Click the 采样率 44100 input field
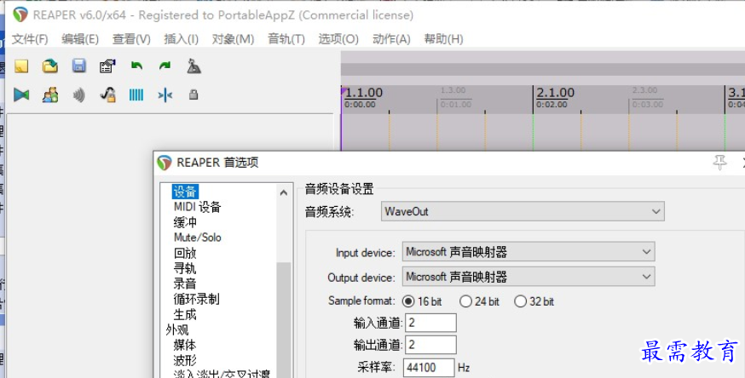Screen dimensions: 745x378 pos(429,368)
